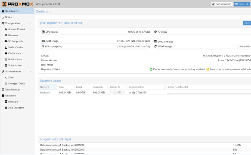Image resolution: width=251 pixels, height=155 pixels.
Task: Click the History (last Month) column header
Action: tap(208, 87)
